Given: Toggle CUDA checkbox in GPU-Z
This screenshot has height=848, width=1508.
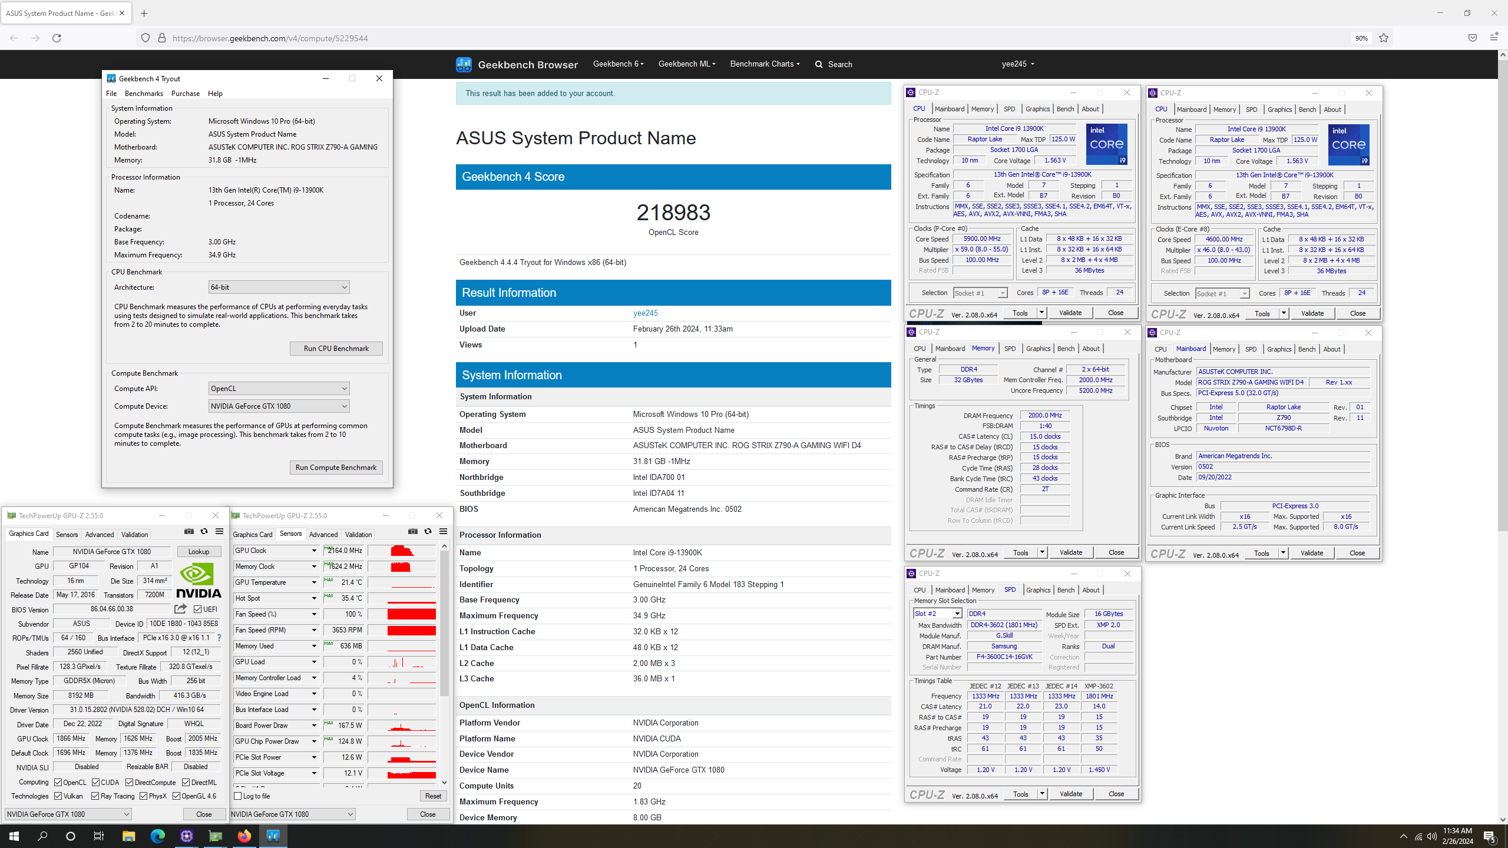Looking at the screenshot, I should (95, 783).
